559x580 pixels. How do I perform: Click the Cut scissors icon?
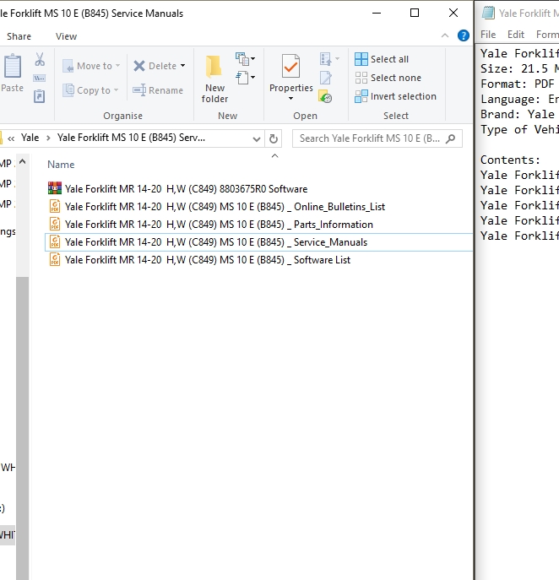point(40,59)
